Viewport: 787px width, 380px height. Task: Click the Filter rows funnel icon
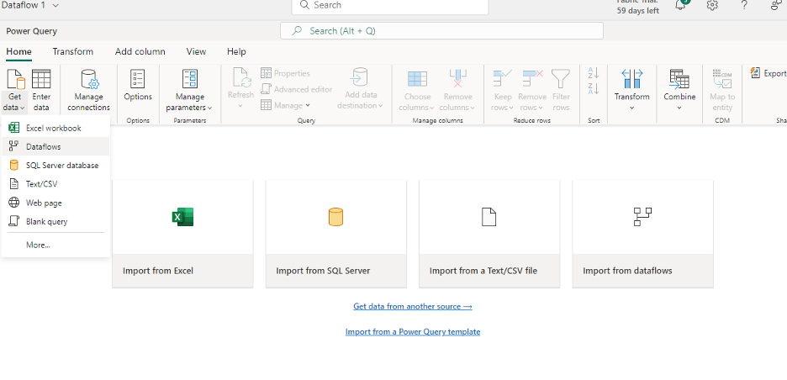[x=561, y=79]
